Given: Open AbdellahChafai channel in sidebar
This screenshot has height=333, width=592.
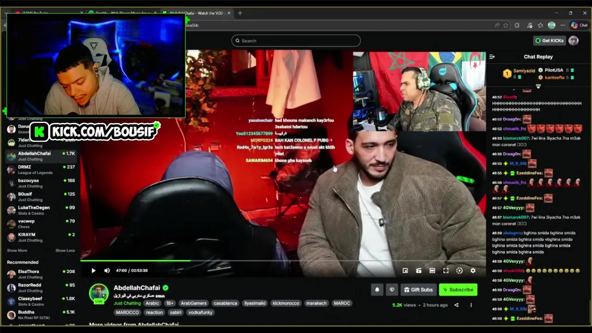Looking at the screenshot, I should pos(41,156).
